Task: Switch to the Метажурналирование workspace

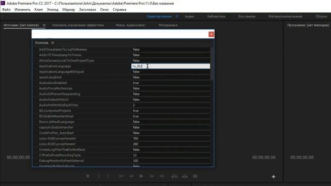Action: (285, 16)
